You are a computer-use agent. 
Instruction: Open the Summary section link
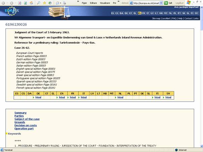tap(21, 113)
